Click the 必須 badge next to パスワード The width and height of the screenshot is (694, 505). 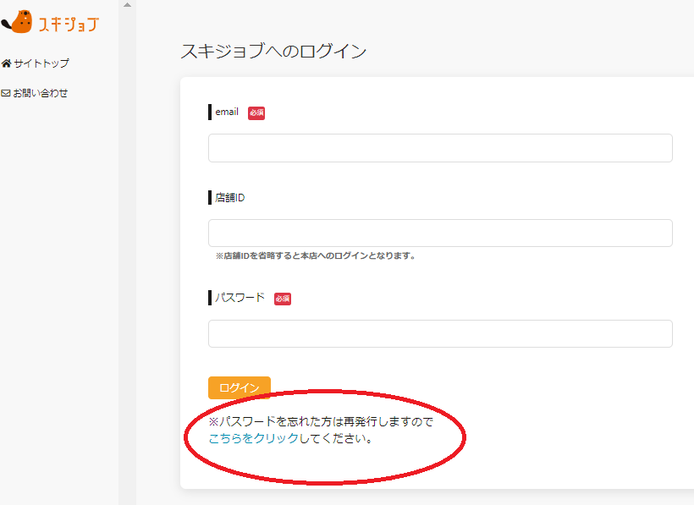point(283,299)
